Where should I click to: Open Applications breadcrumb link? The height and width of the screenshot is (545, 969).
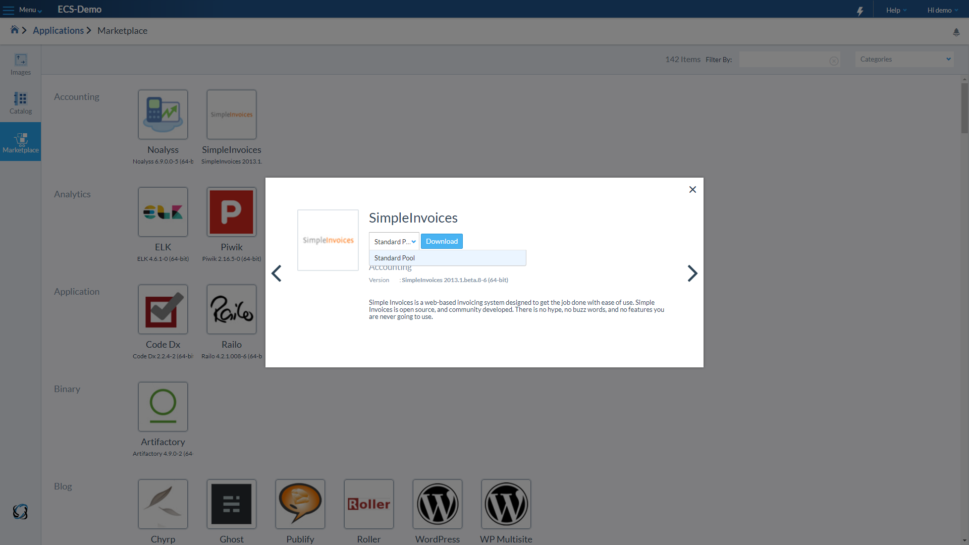58,30
